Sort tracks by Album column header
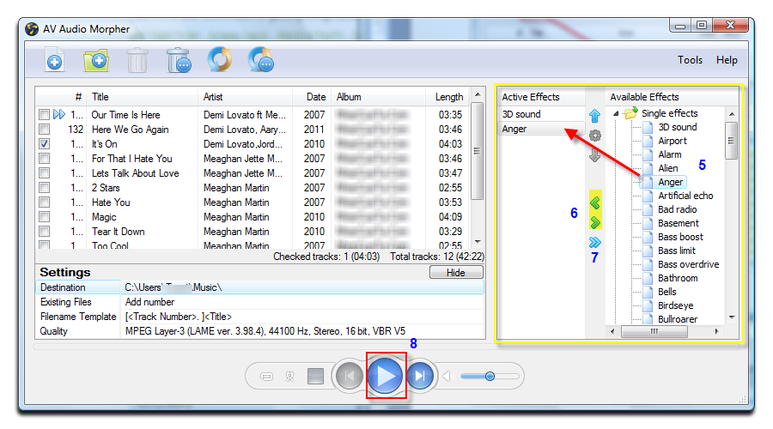 tap(378, 97)
